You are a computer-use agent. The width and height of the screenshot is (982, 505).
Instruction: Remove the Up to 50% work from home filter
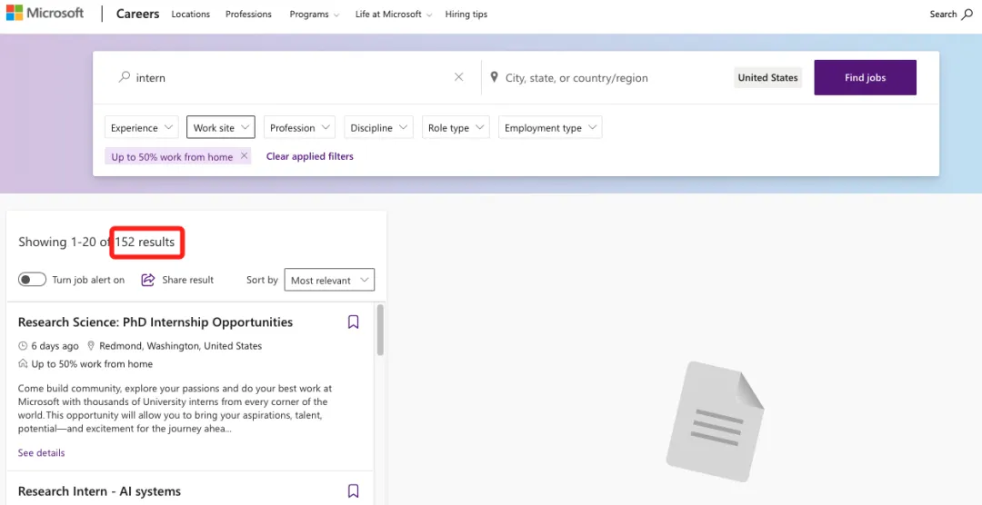point(245,156)
